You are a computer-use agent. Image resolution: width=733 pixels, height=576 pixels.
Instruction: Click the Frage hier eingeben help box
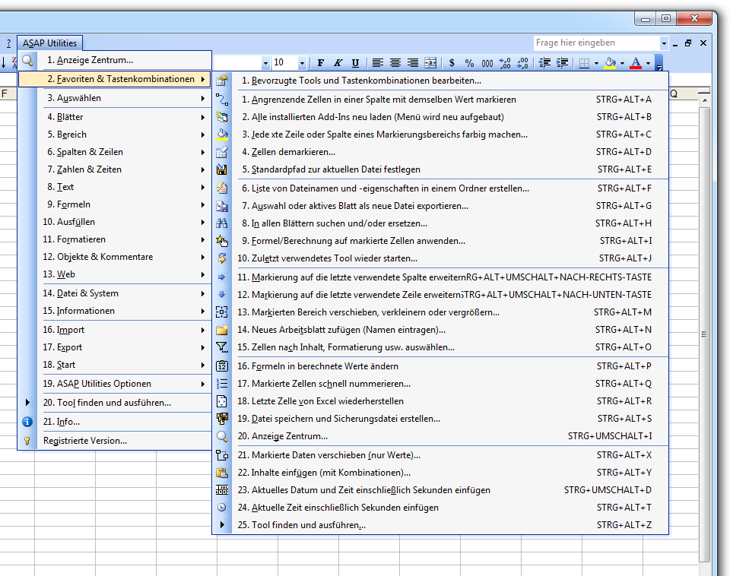click(596, 43)
